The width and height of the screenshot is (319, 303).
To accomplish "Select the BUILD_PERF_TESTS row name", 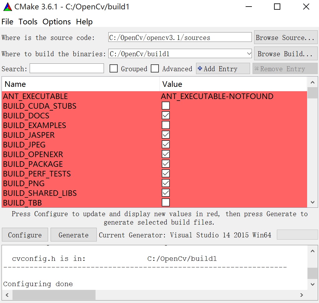I will pos(37,174).
